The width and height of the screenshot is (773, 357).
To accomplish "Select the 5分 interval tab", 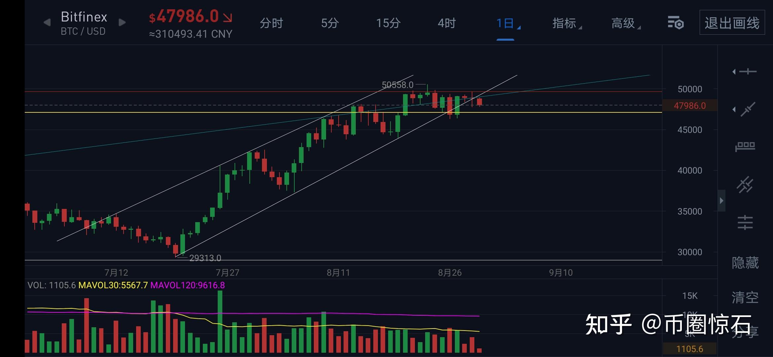I will click(330, 23).
